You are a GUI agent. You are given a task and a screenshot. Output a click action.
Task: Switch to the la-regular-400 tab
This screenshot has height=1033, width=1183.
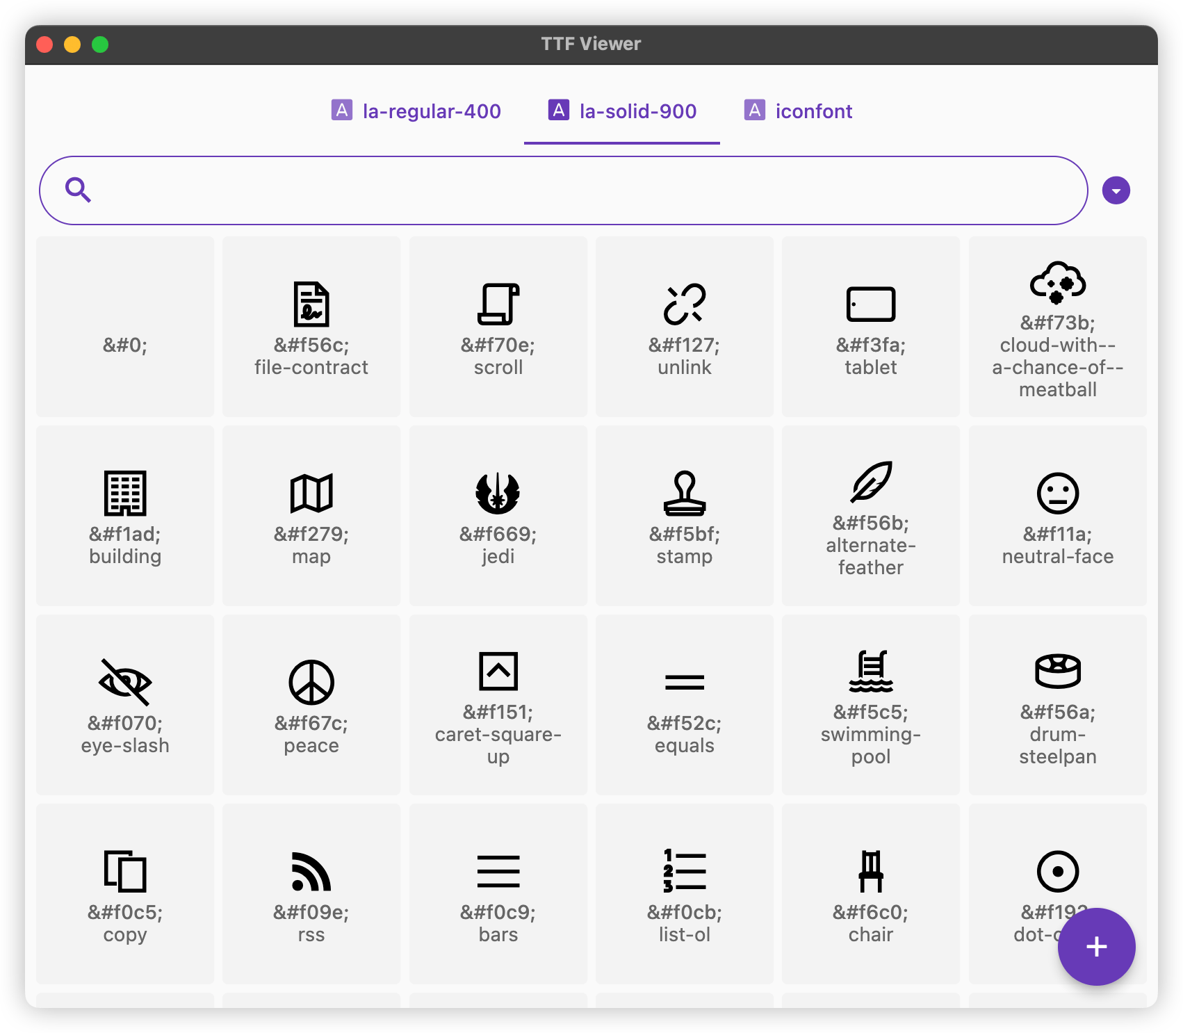click(x=416, y=111)
